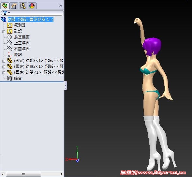Viewport: 192px width, 177px height.
Task: Expand the 幼靴3<1> boots component
Action: (x=4, y=61)
